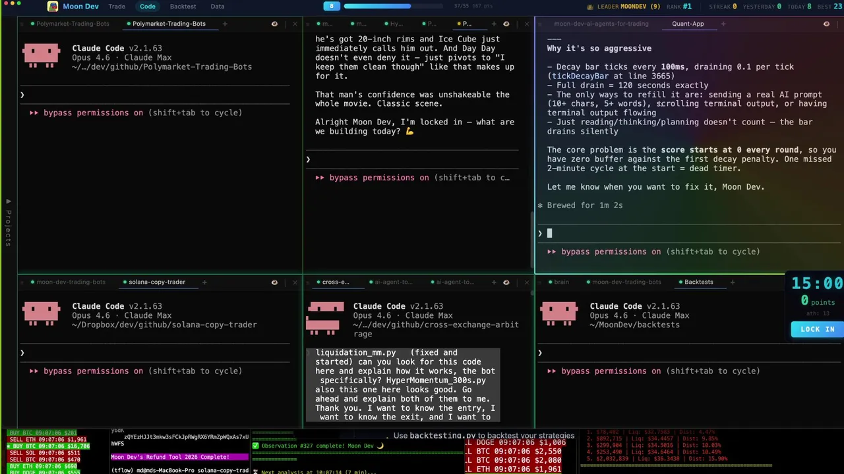844x474 pixels.
Task: Select moon-dev-trading-bots tab beside solana-copy-trader
Action: (x=67, y=282)
